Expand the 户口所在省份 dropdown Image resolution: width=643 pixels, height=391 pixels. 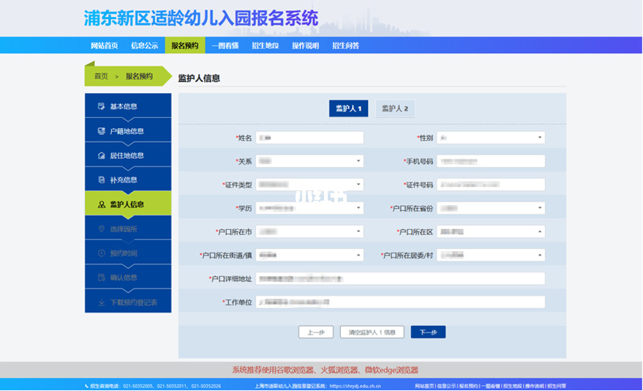tap(490, 208)
